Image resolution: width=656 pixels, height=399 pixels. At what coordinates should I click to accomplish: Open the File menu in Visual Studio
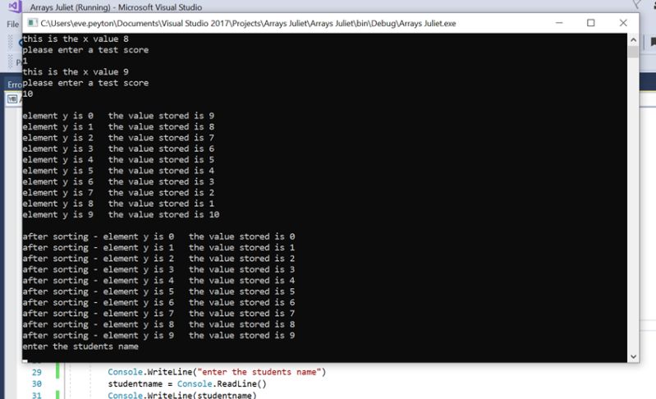(12, 25)
